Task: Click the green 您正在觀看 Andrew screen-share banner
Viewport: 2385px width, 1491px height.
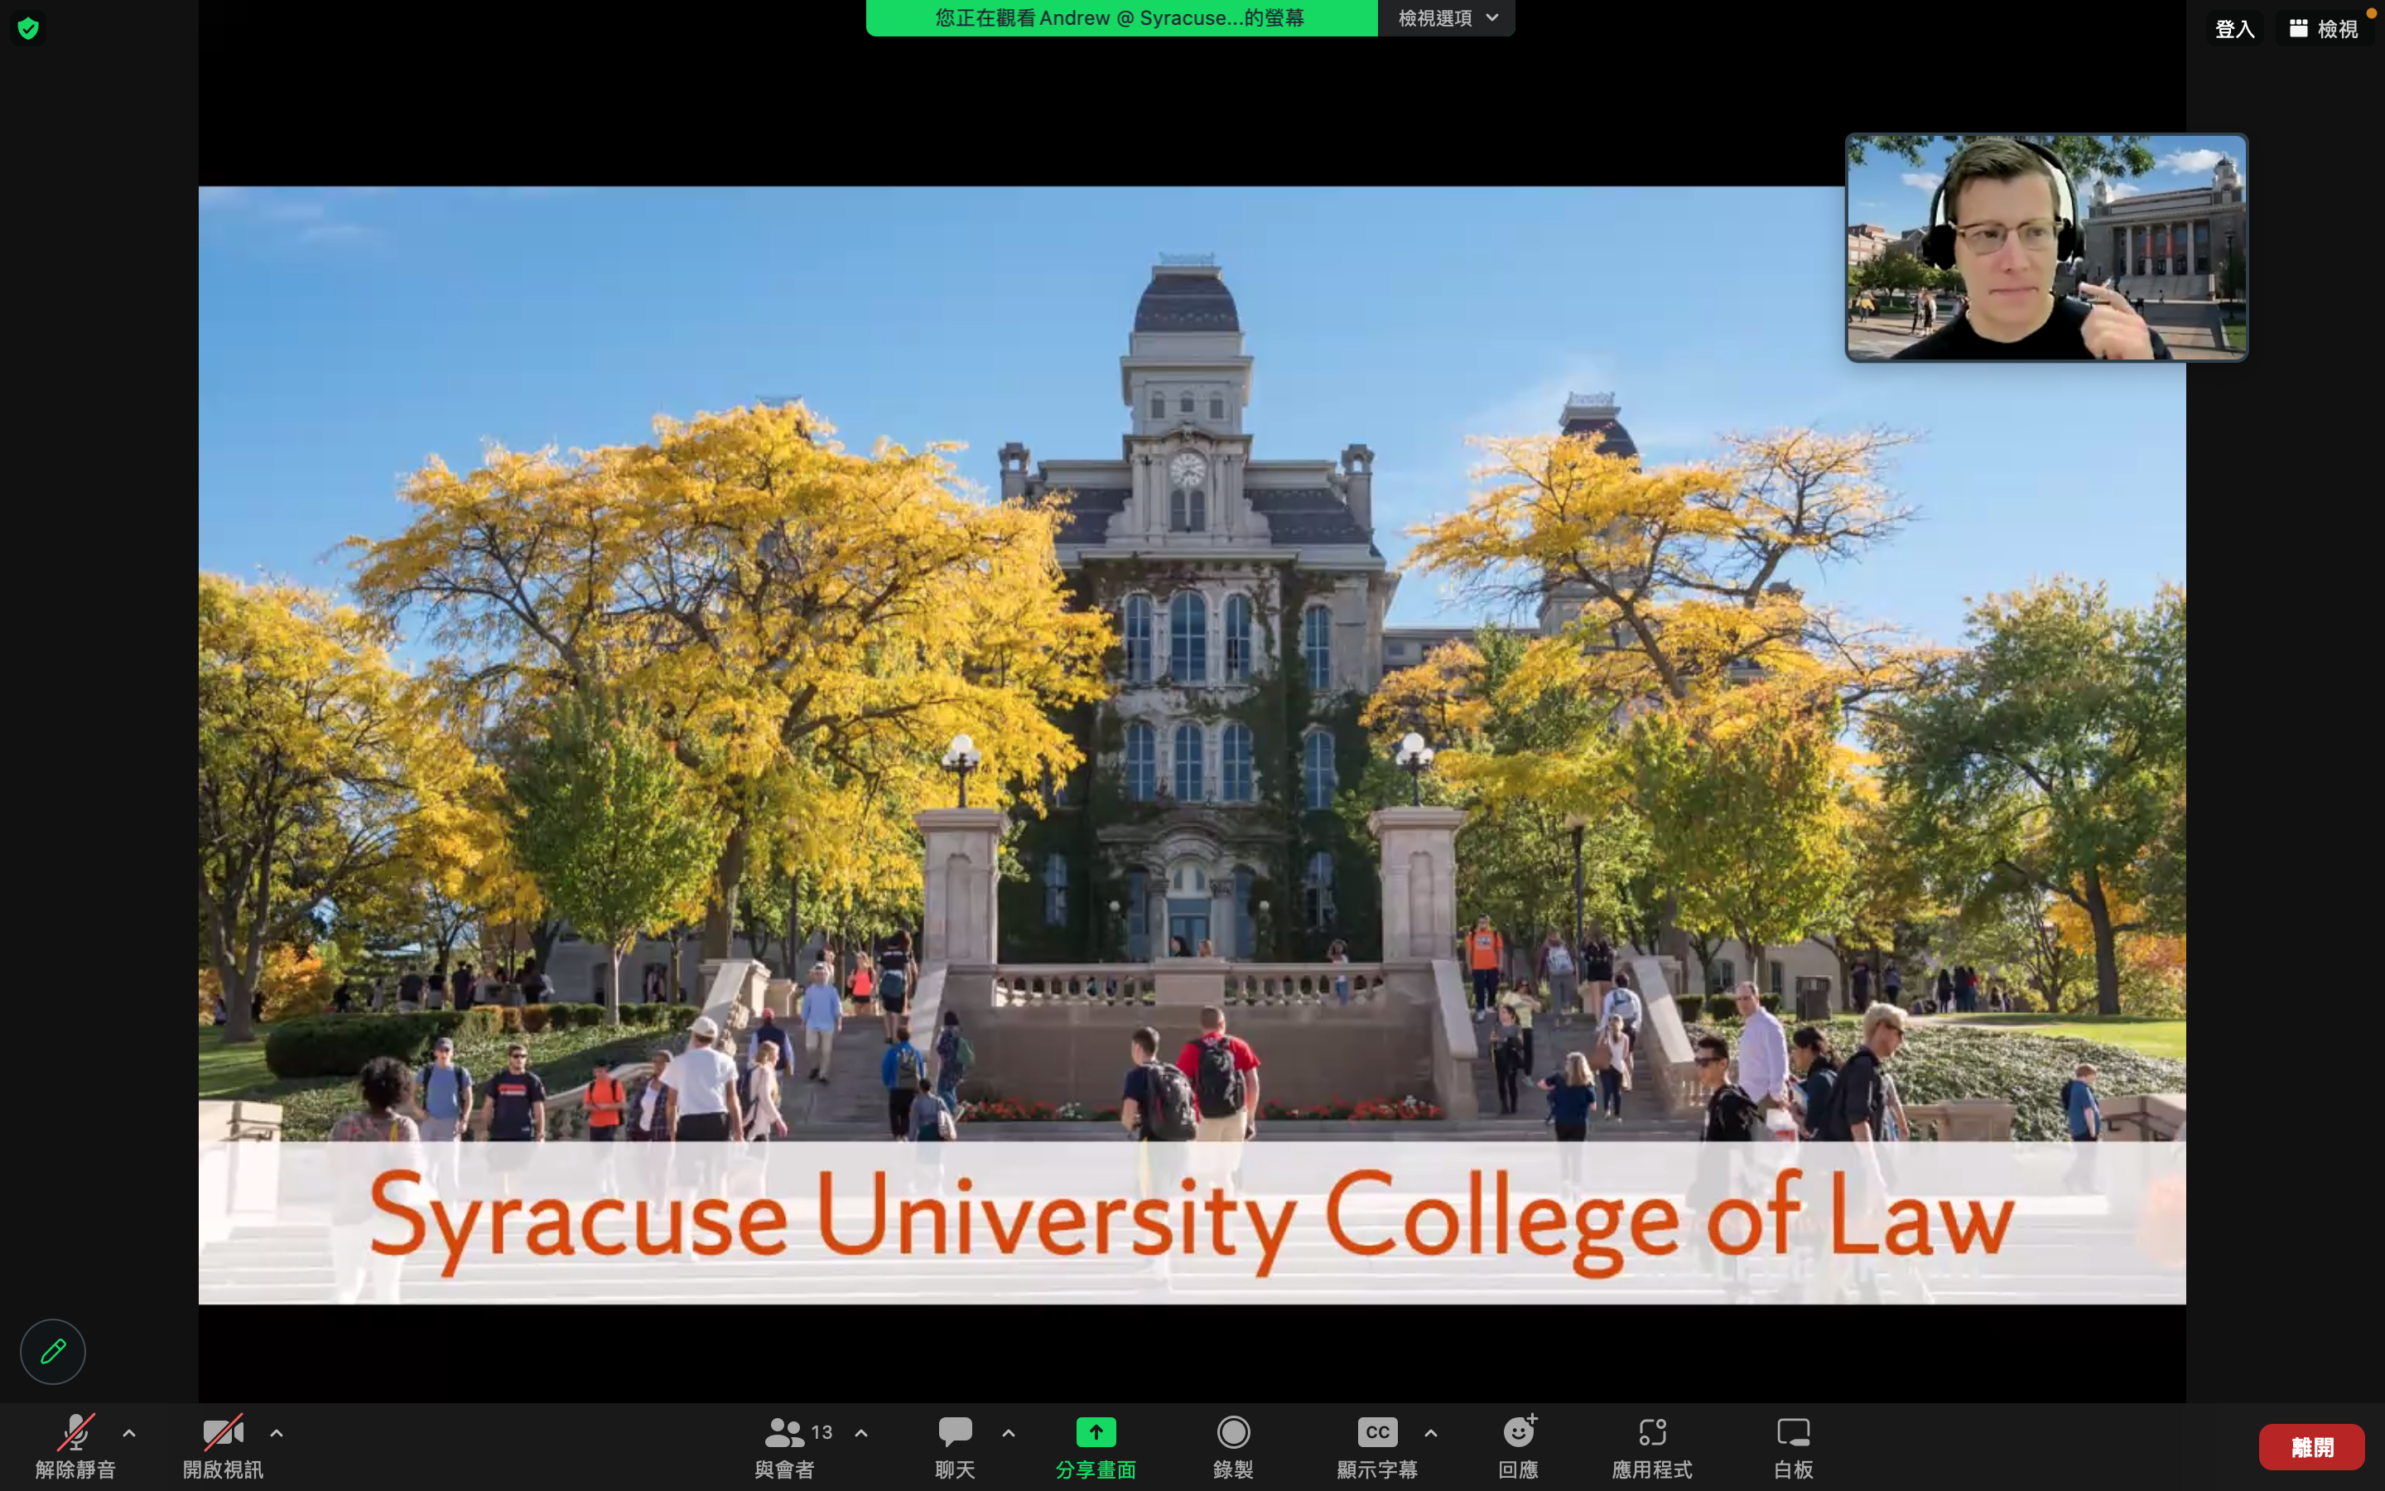Action: point(1121,17)
